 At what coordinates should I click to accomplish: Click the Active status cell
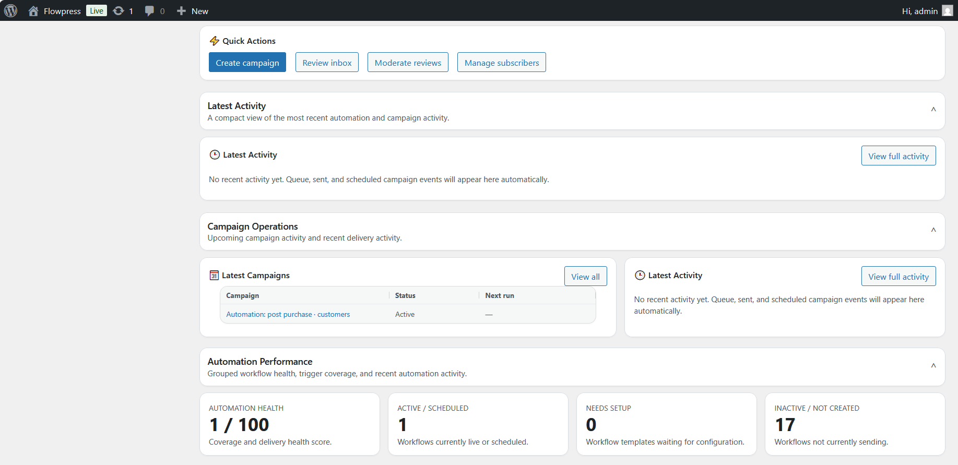pos(405,314)
